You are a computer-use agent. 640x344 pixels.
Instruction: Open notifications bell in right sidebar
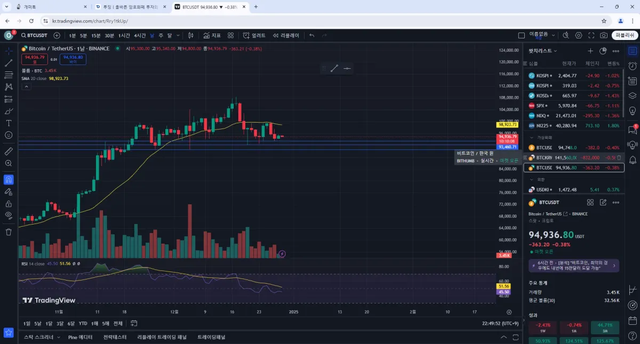point(633,160)
